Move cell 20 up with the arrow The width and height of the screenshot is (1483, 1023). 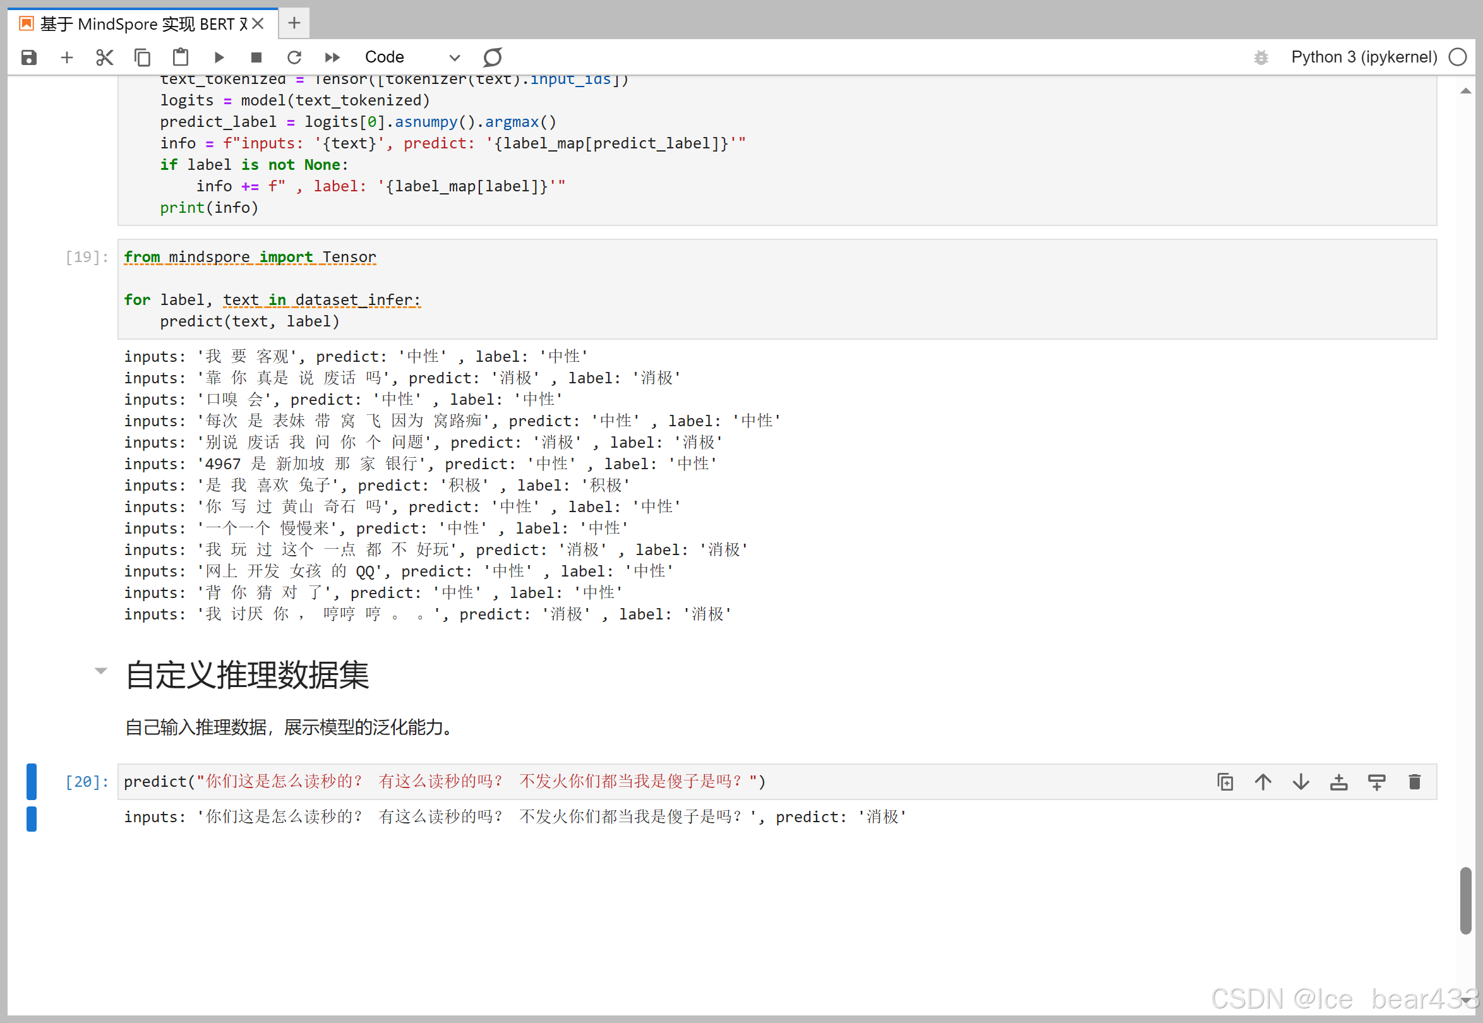tap(1263, 782)
